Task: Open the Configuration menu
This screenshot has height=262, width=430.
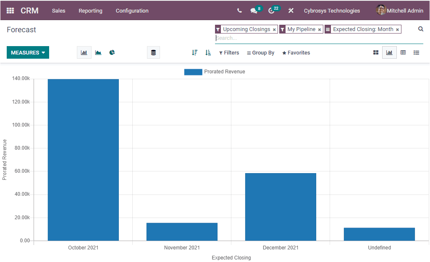Action: coord(132,10)
